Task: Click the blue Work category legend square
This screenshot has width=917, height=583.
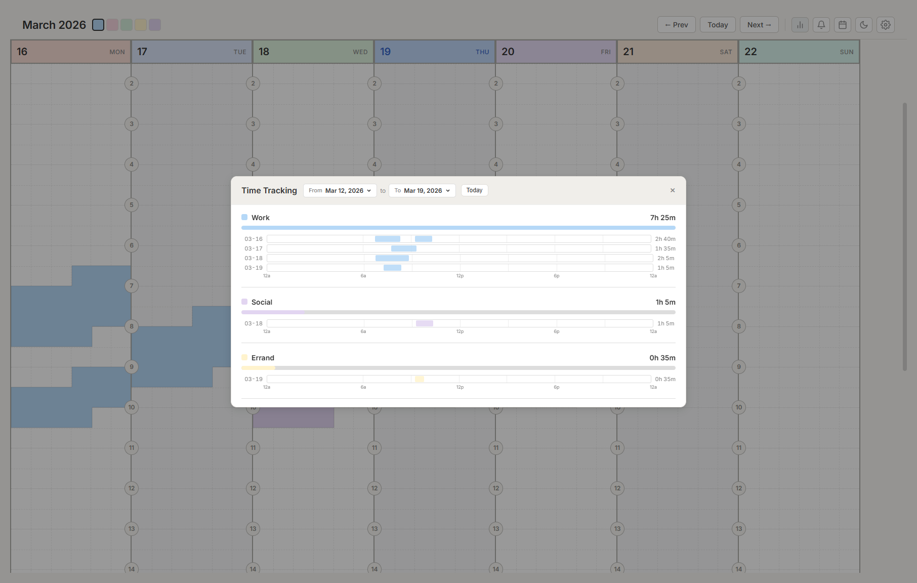Action: 245,217
